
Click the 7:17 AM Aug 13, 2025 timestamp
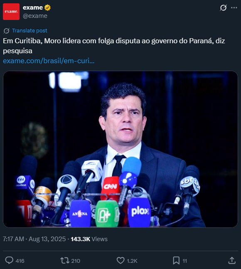(x=34, y=239)
